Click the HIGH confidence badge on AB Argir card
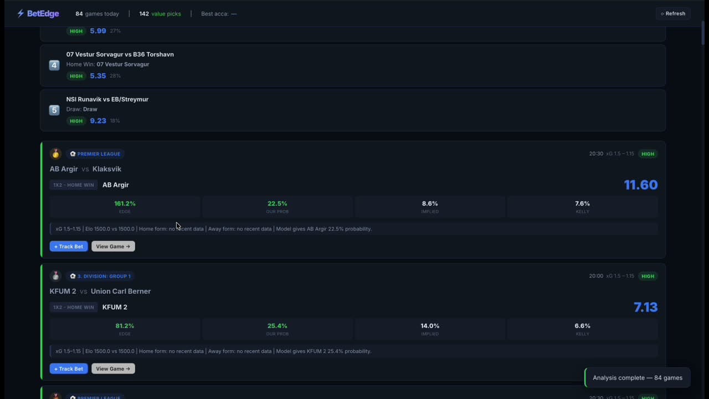The height and width of the screenshot is (399, 709). (648, 154)
